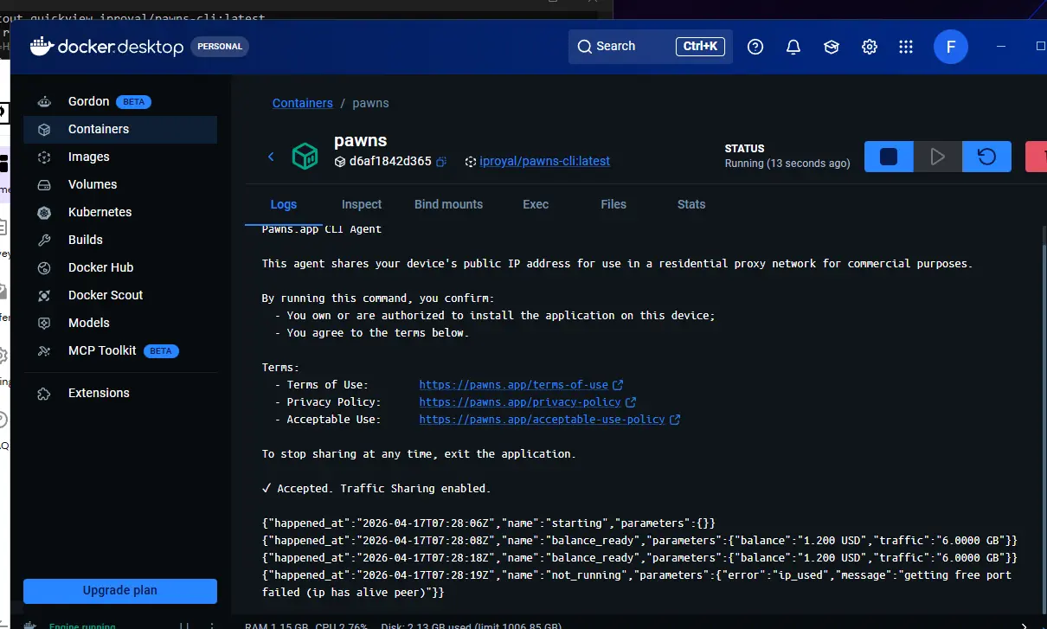Viewport: 1047px width, 629px height.
Task: Open the help question-mark menu
Action: pos(755,47)
